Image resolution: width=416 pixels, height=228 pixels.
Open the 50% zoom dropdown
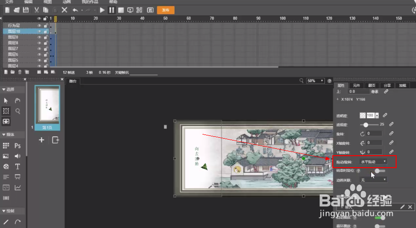pyautogui.click(x=315, y=81)
